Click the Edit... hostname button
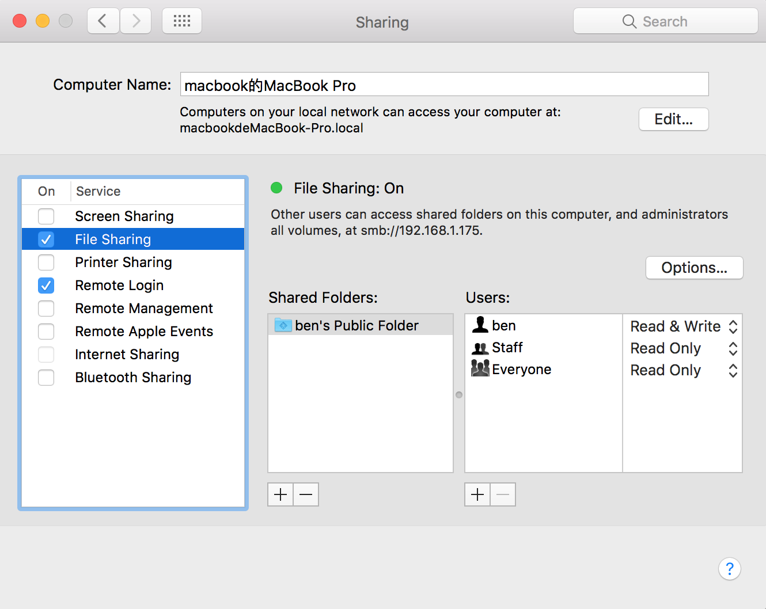The width and height of the screenshot is (766, 609). click(673, 119)
